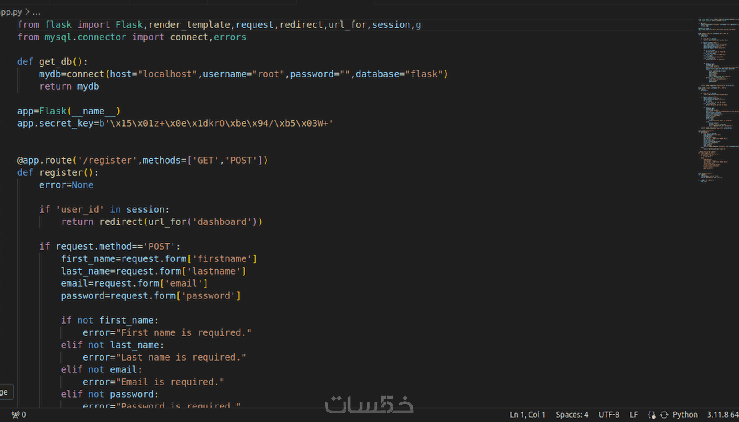Click the code minimap overview
Image resolution: width=739 pixels, height=422 pixels.
pyautogui.click(x=717, y=100)
